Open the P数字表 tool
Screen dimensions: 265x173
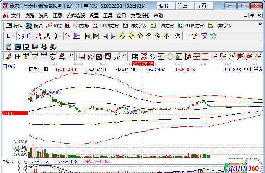click(135, 26)
